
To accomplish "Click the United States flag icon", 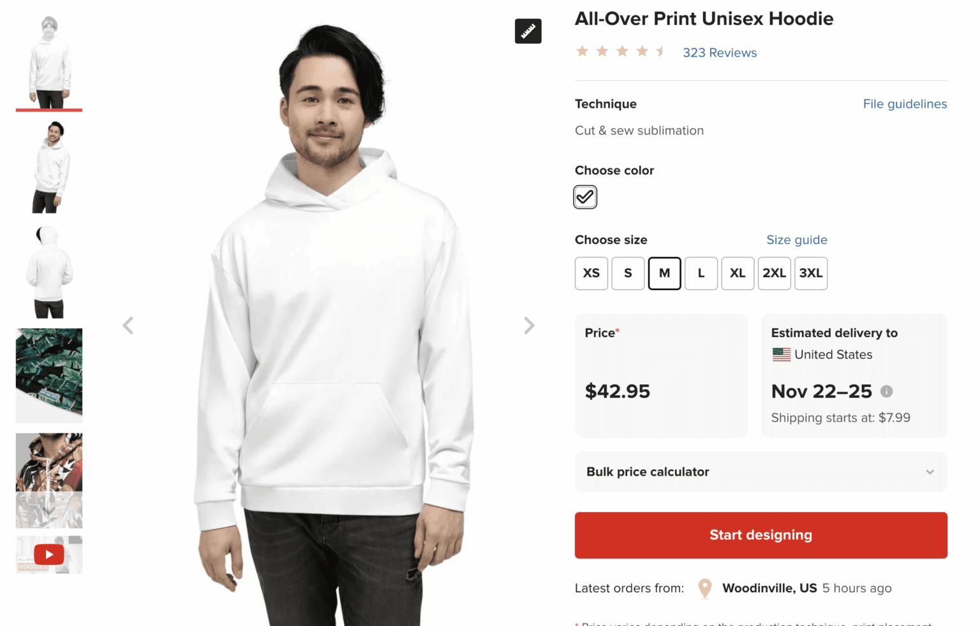I will point(781,354).
